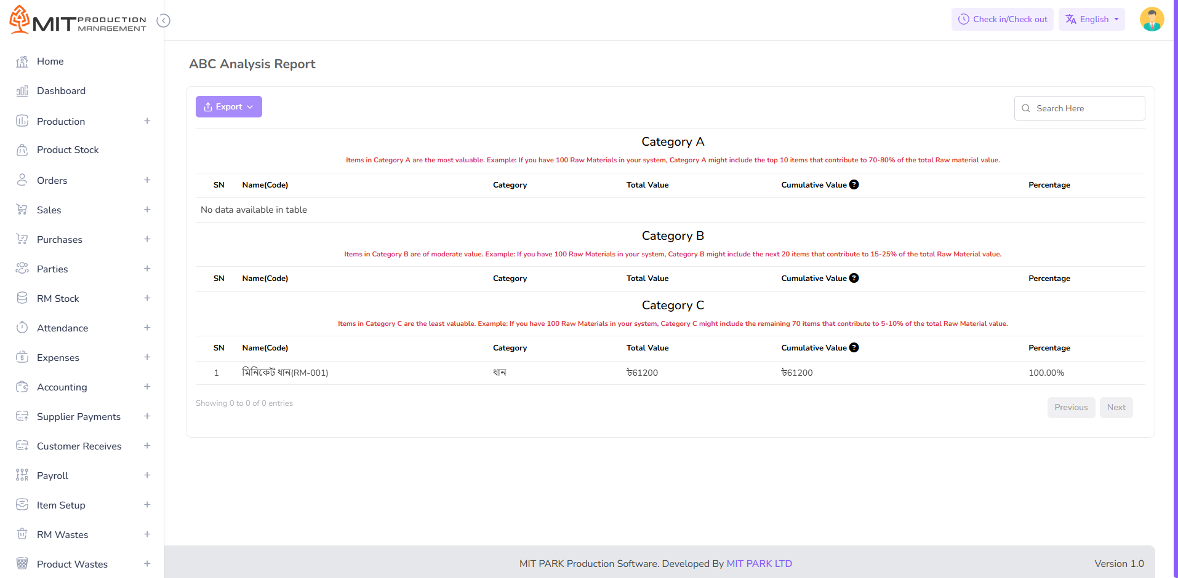Viewport: 1178px width, 578px height.
Task: Click the Next pagination button
Action: click(1115, 408)
